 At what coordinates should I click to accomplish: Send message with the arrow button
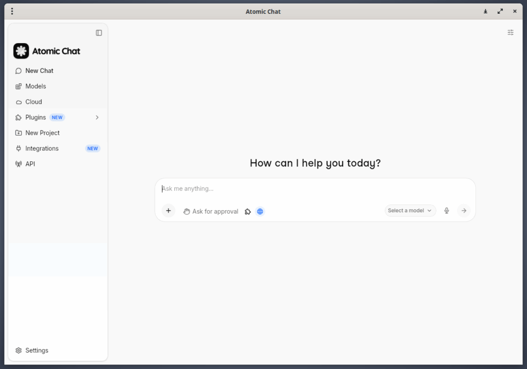[x=464, y=211]
